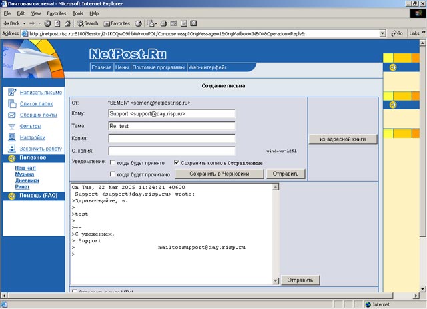427x309 pixels.
Task: Click the yellow icon next to Полезное
Action: [x=12, y=158]
